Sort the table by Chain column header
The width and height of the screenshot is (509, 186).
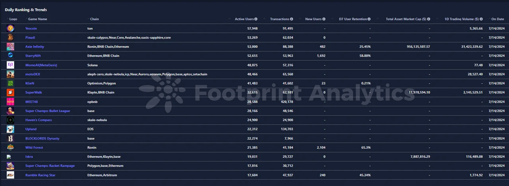pyautogui.click(x=95, y=19)
